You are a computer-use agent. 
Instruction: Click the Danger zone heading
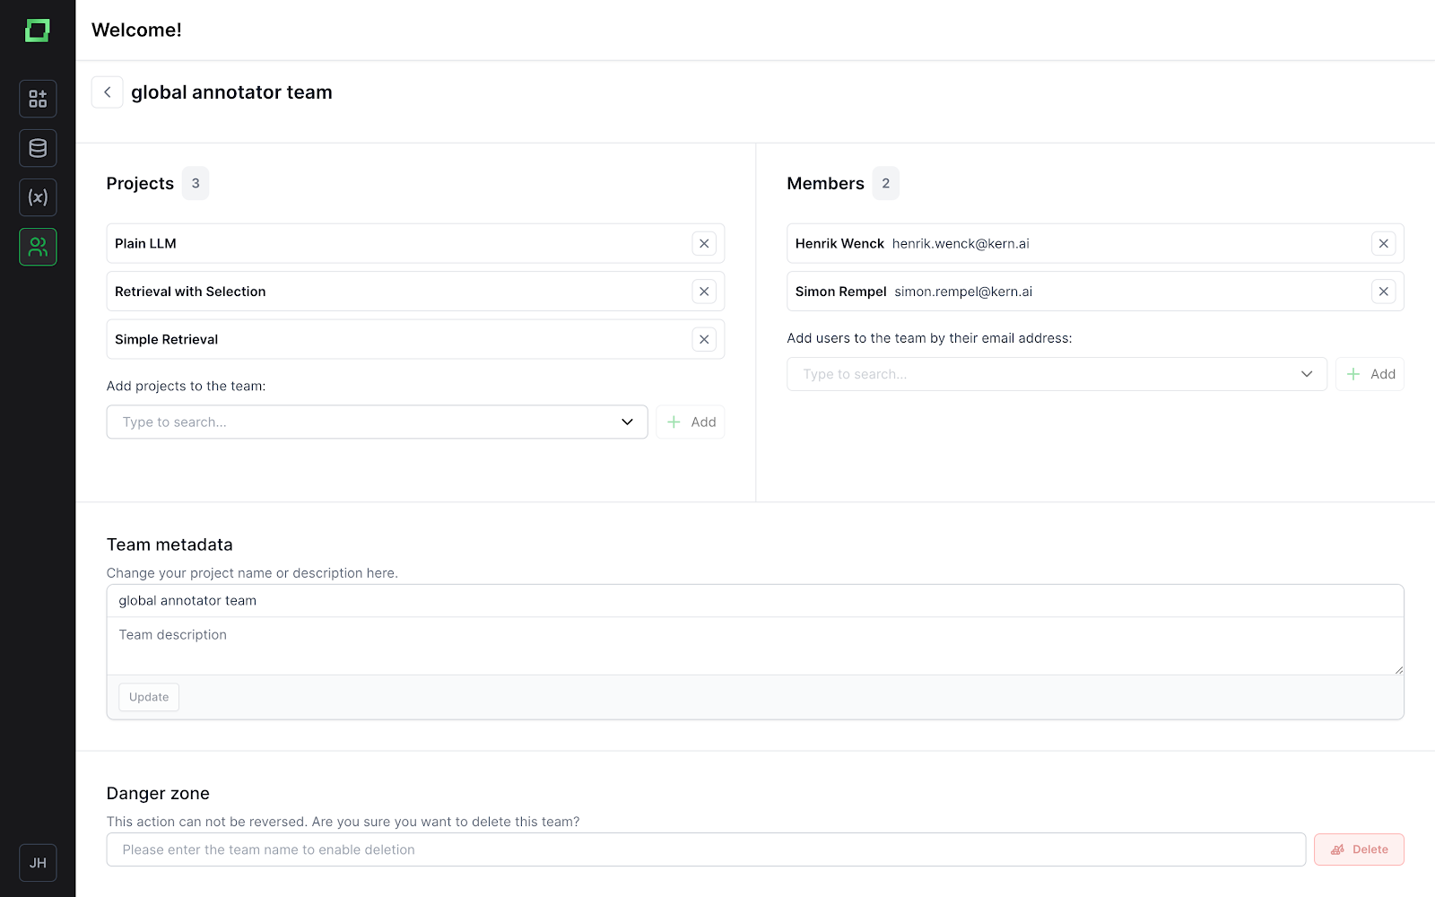(158, 793)
